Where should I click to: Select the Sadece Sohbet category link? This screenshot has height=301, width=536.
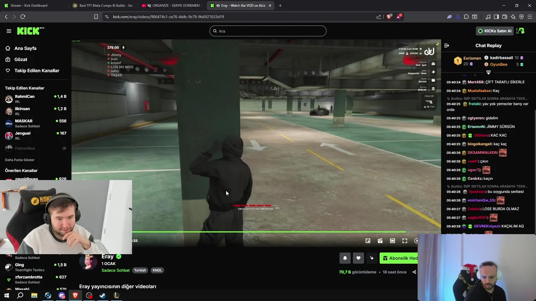point(116,270)
